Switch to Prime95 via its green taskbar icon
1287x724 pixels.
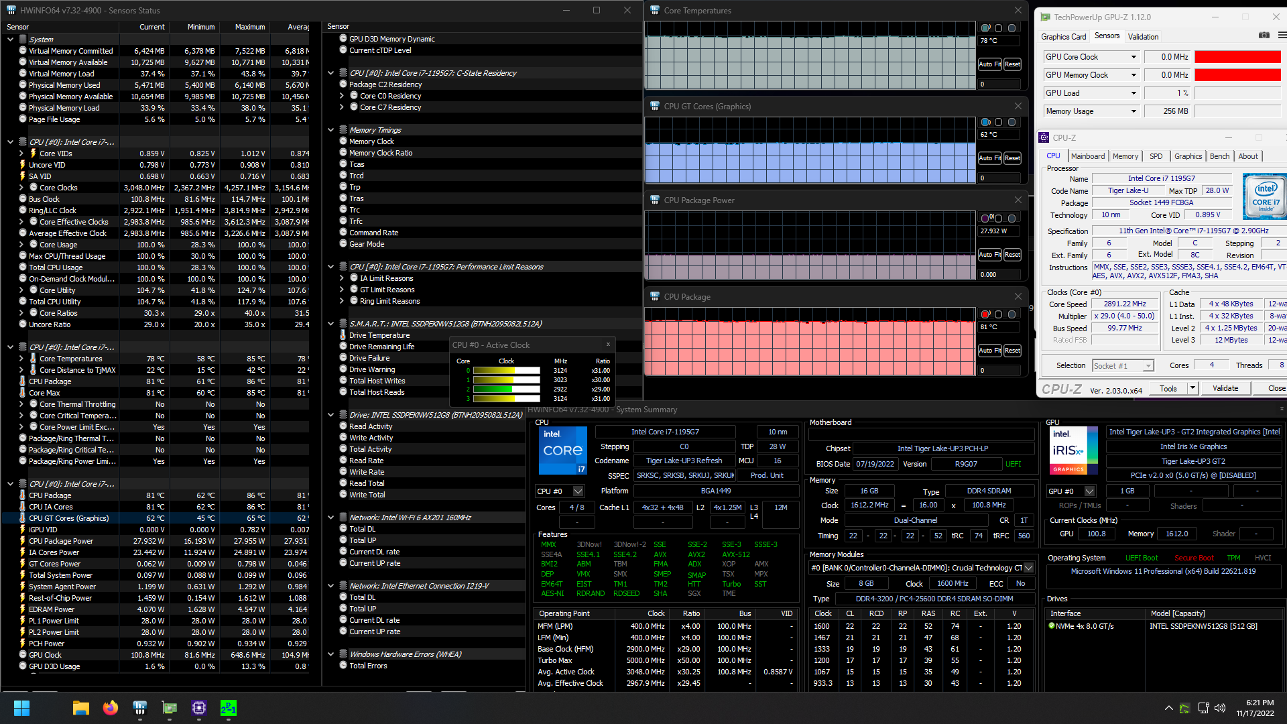coord(229,708)
